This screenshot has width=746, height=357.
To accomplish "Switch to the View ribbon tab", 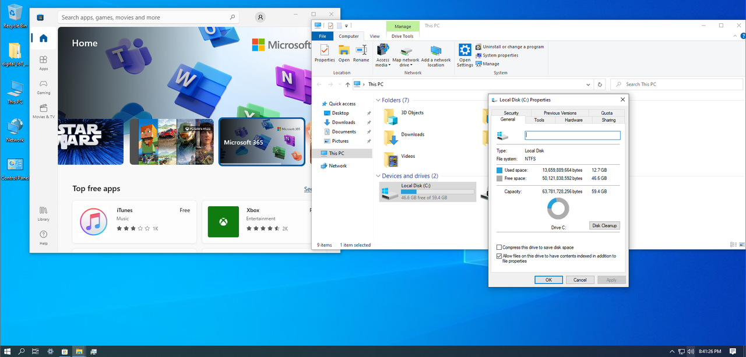I will coord(375,36).
